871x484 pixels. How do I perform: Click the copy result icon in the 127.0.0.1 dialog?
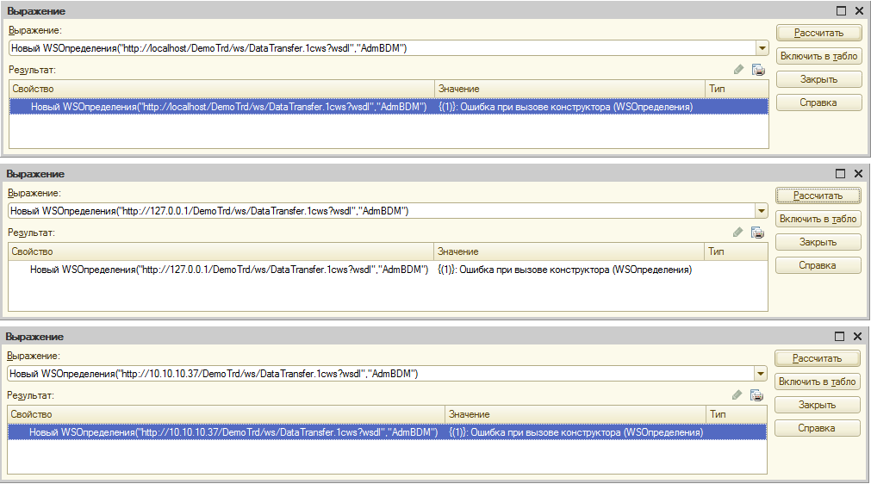[757, 233]
